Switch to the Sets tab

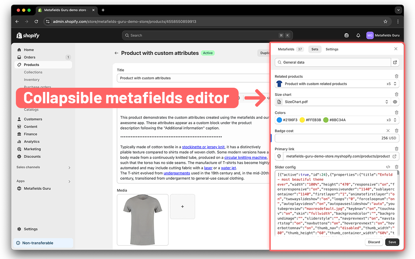coord(314,49)
